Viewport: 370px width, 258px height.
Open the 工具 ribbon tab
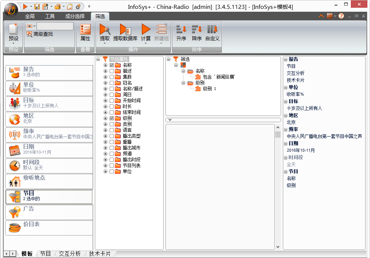point(50,16)
